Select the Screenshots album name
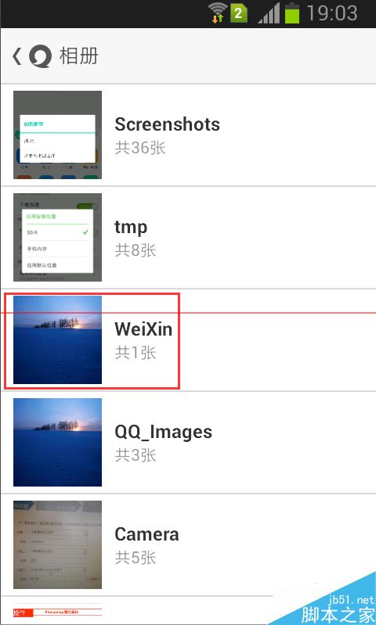376x625 pixels. click(x=168, y=124)
